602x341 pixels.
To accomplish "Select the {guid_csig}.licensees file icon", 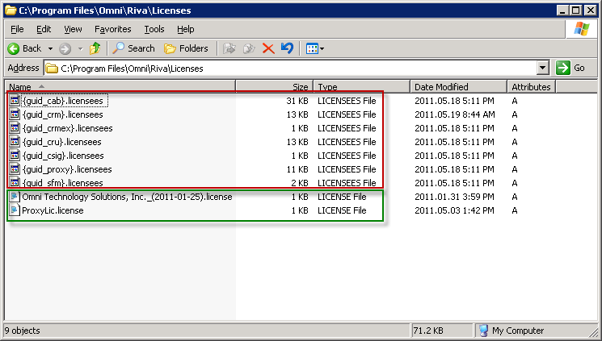I will click(x=15, y=156).
